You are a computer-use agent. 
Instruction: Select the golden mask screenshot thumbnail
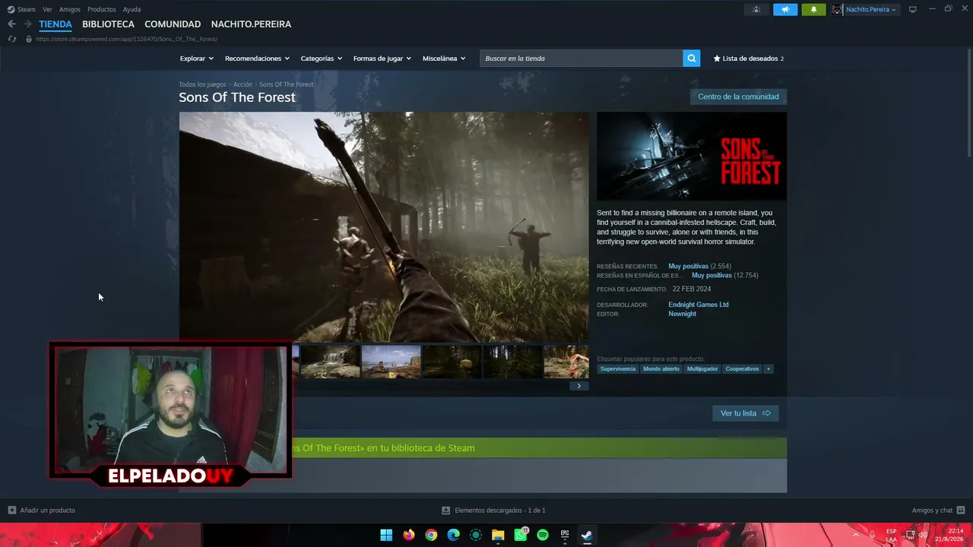point(452,362)
